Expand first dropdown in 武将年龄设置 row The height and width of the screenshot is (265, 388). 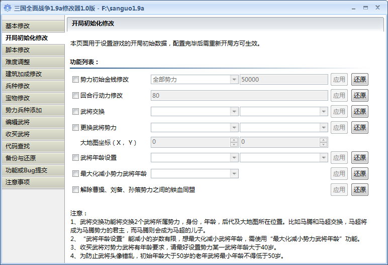(195, 158)
